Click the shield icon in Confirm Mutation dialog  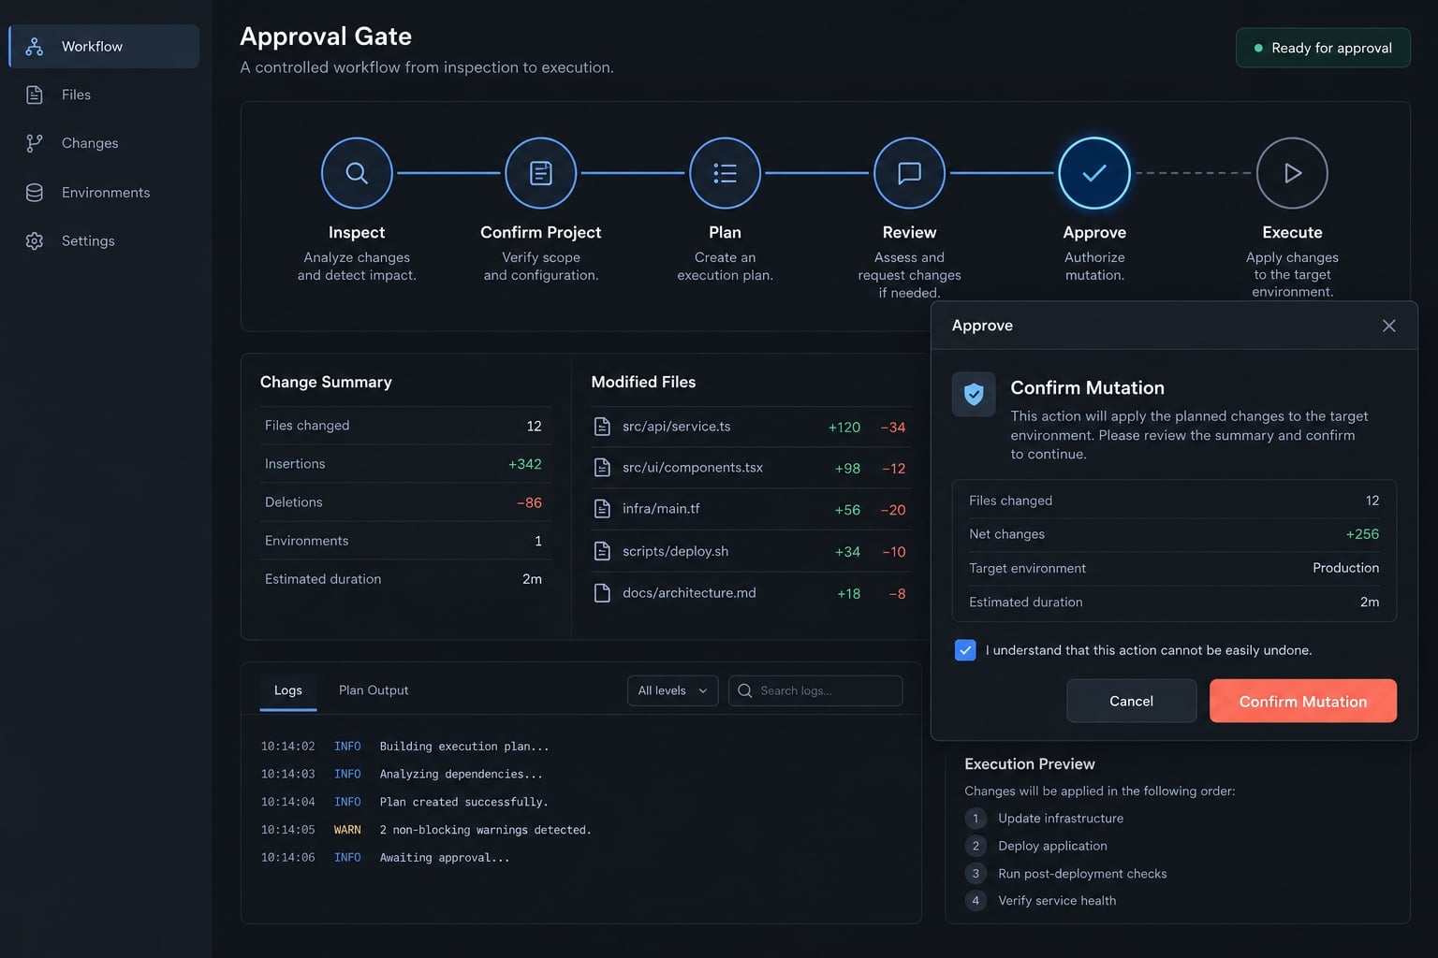[x=974, y=394]
